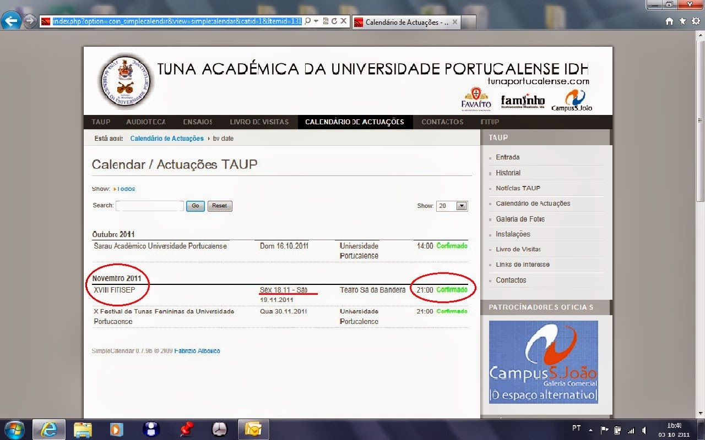The height and width of the screenshot is (440, 705).
Task: Click the Todos filter link
Action: coord(126,189)
